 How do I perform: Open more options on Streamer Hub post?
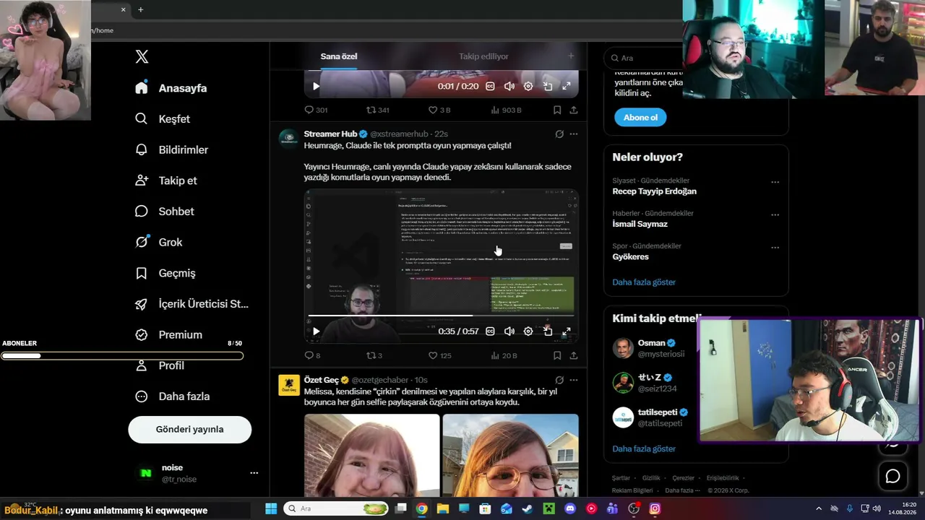click(x=574, y=134)
